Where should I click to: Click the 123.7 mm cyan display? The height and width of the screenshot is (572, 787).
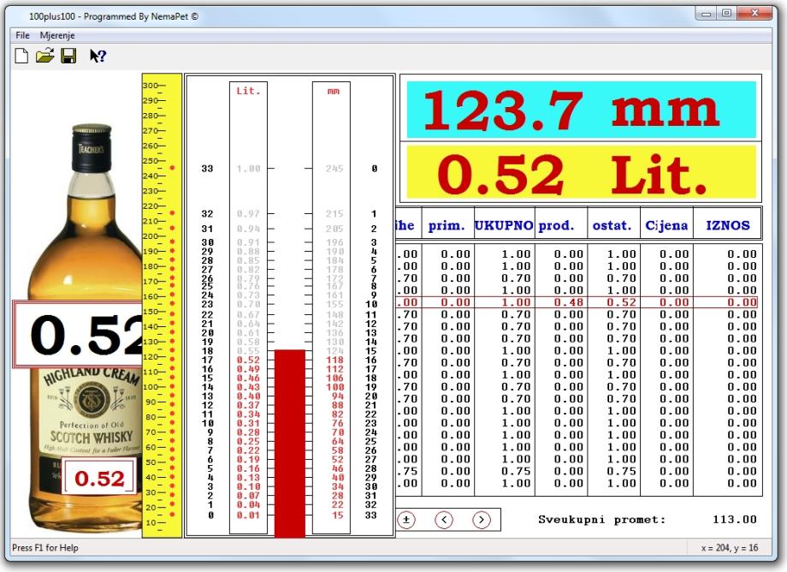tap(580, 110)
